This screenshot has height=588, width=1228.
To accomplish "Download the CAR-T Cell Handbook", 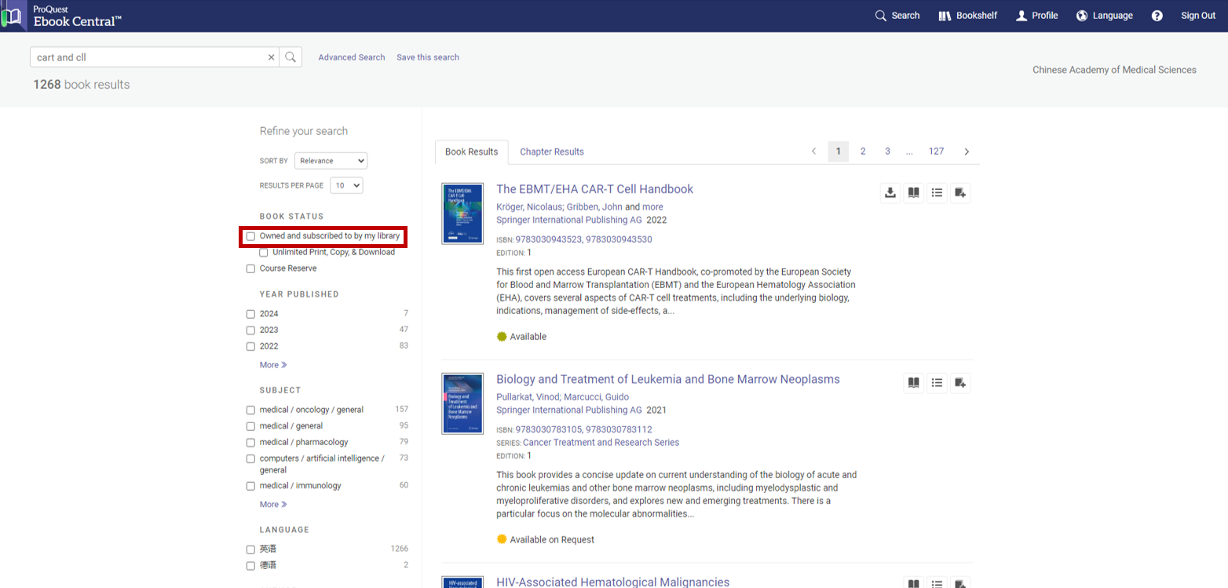I will point(890,193).
